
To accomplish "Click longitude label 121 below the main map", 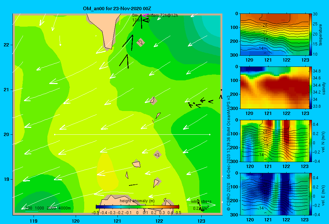I will point(117,221).
